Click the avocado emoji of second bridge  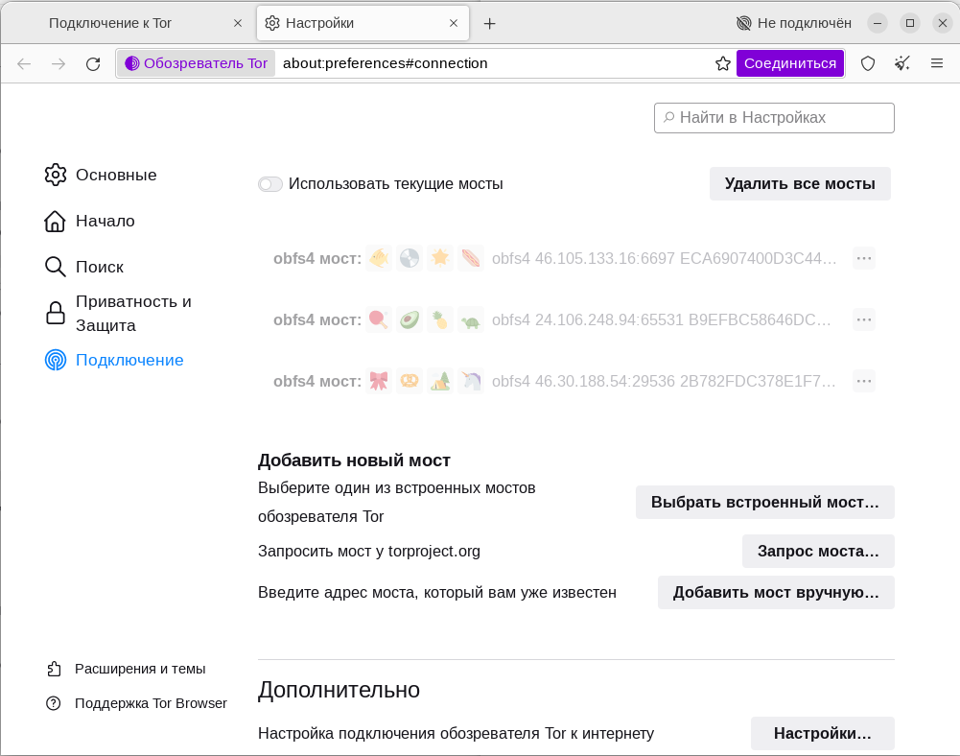tap(410, 319)
